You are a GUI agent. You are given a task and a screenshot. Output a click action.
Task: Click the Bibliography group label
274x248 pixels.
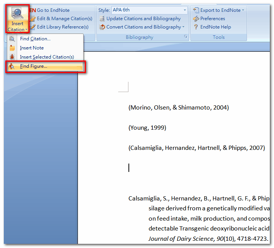[139, 37]
